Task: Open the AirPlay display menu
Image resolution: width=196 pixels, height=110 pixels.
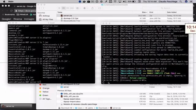Action: point(120,2)
